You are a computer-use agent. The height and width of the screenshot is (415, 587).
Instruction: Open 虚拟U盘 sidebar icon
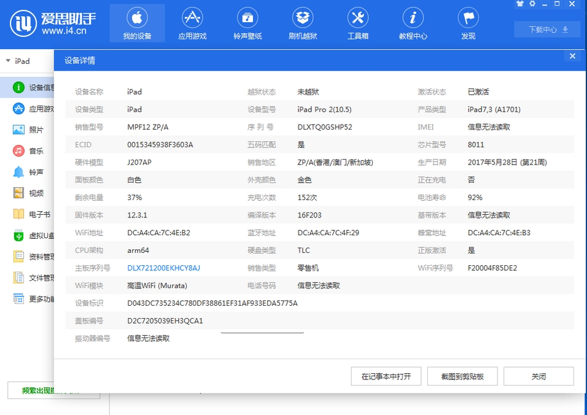18,235
